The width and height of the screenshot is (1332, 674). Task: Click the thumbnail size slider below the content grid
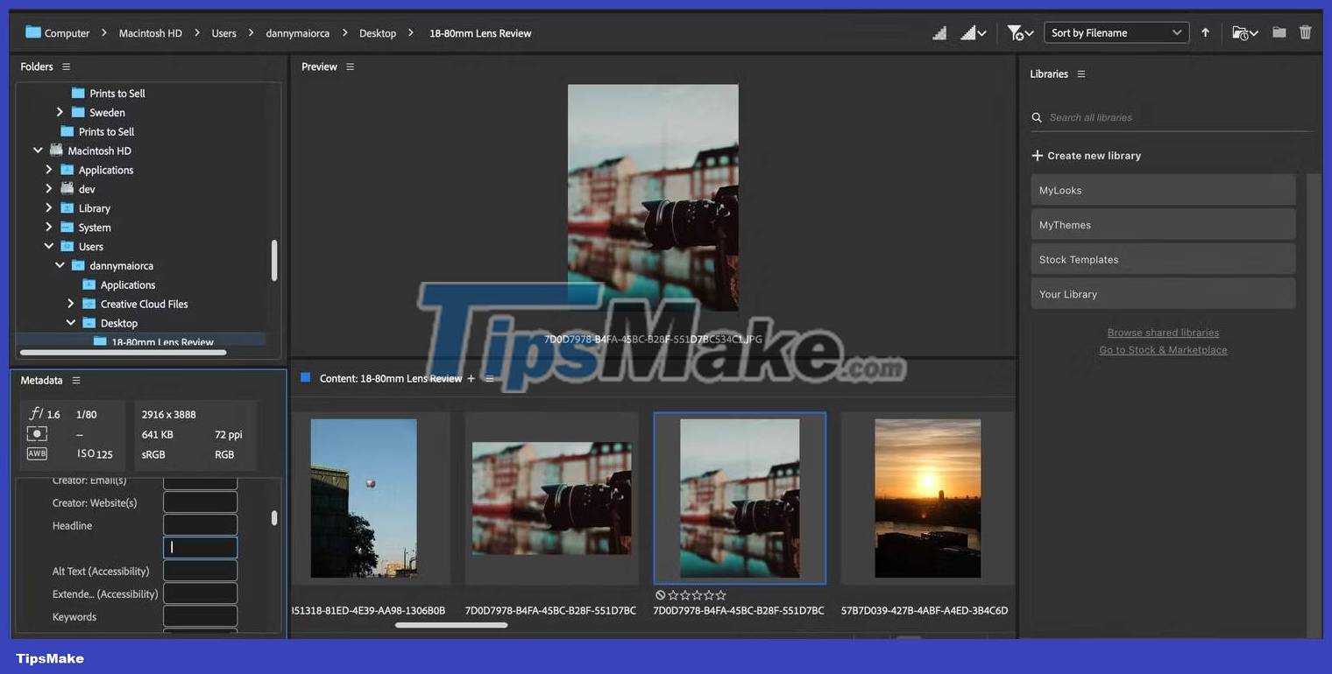(451, 625)
